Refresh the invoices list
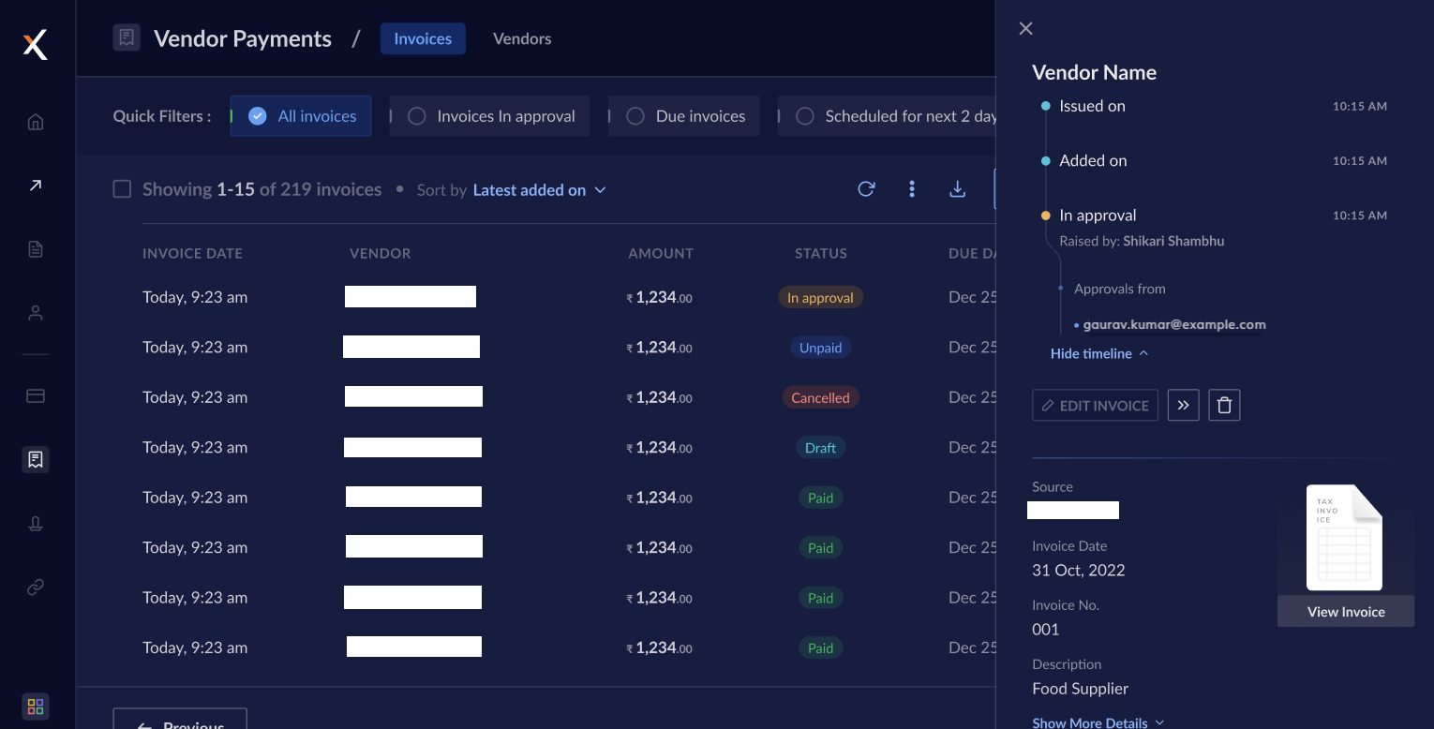Viewport: 1434px width, 729px height. point(866,189)
